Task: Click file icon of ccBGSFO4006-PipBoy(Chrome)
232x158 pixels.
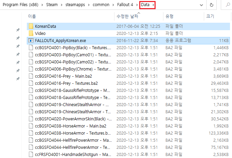Action: (31, 69)
